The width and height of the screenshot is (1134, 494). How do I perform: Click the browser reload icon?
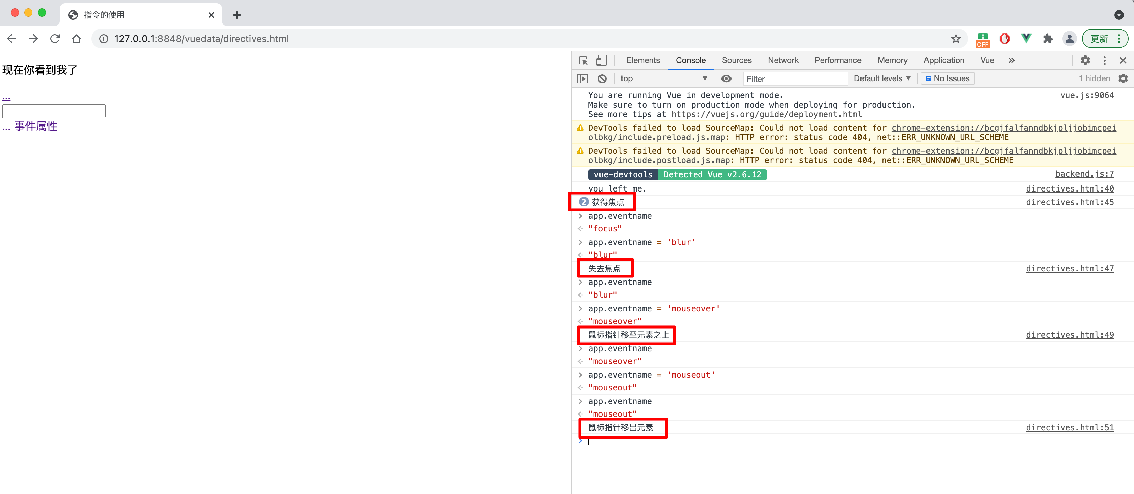tap(54, 39)
